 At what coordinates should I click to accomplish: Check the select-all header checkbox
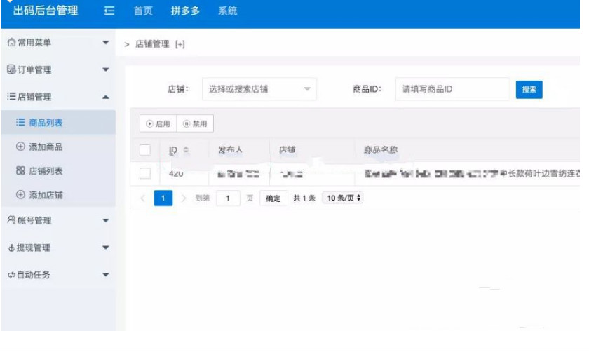tap(145, 150)
